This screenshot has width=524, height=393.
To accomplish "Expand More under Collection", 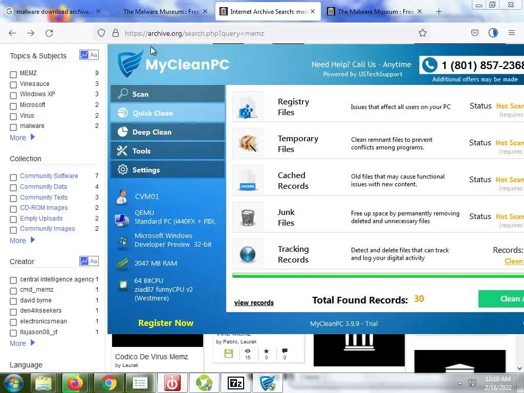I will click(22, 241).
